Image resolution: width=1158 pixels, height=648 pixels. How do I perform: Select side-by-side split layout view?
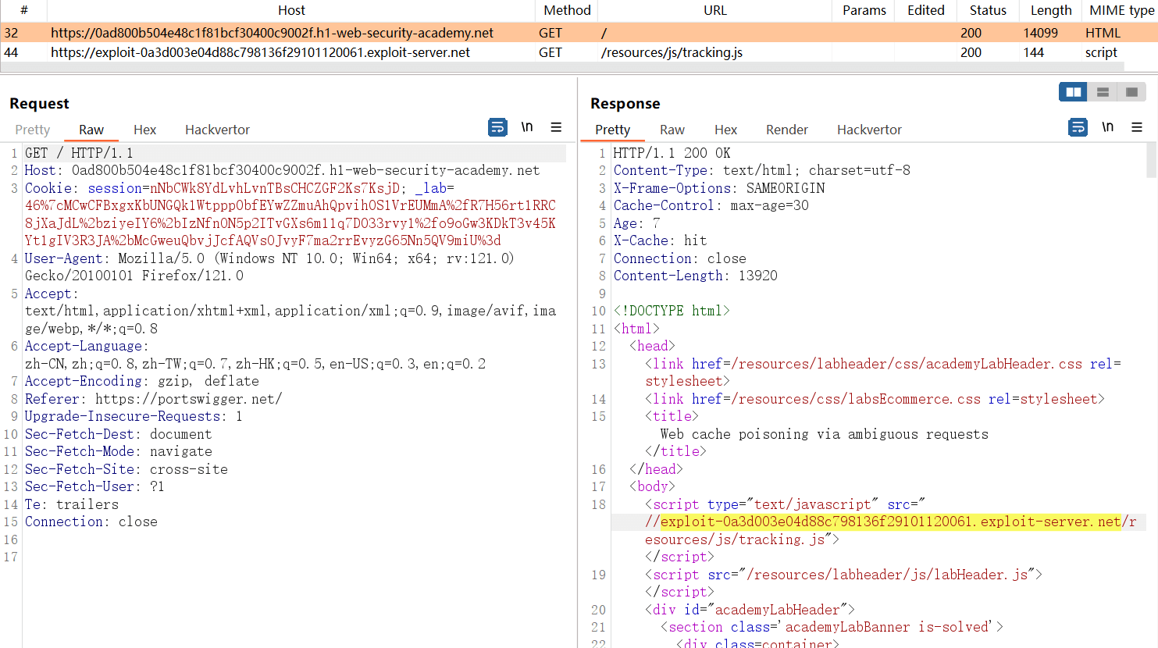click(1073, 92)
